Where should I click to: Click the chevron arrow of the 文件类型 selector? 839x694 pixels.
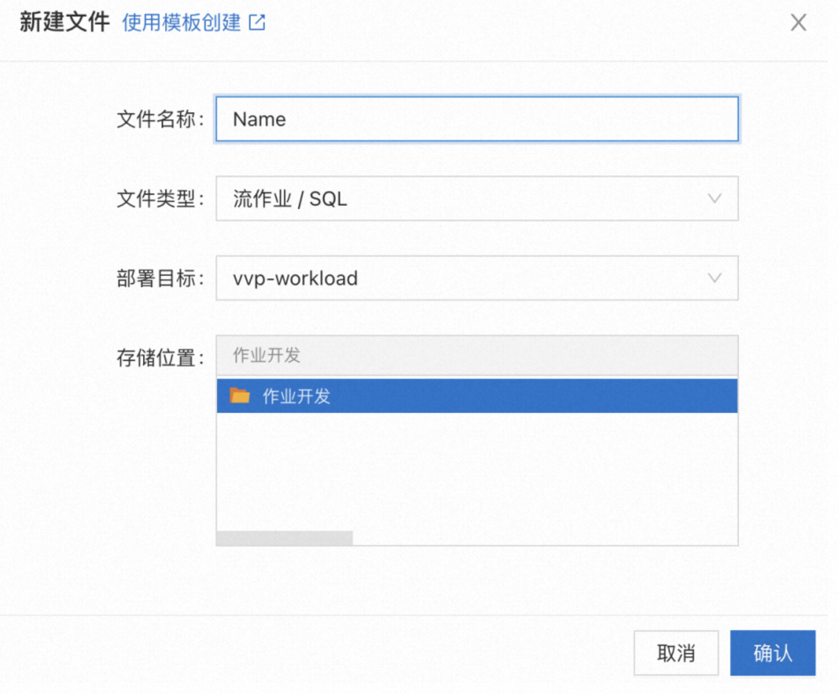(x=715, y=199)
